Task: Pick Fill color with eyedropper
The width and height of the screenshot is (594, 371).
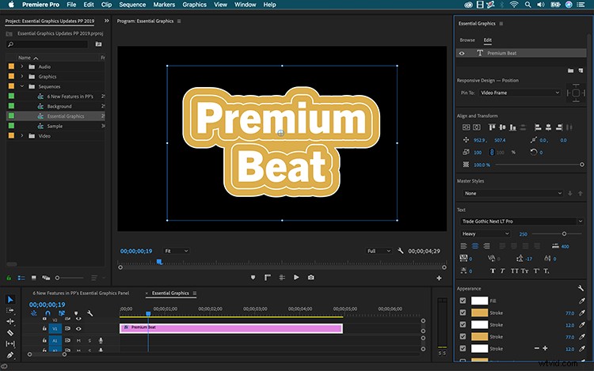Action: point(582,301)
